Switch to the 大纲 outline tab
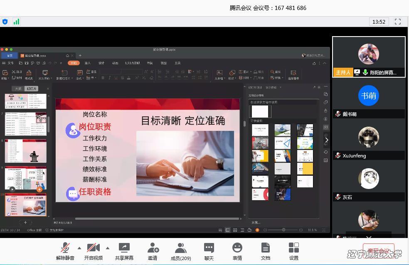This screenshot has height=265, width=409. (18, 88)
